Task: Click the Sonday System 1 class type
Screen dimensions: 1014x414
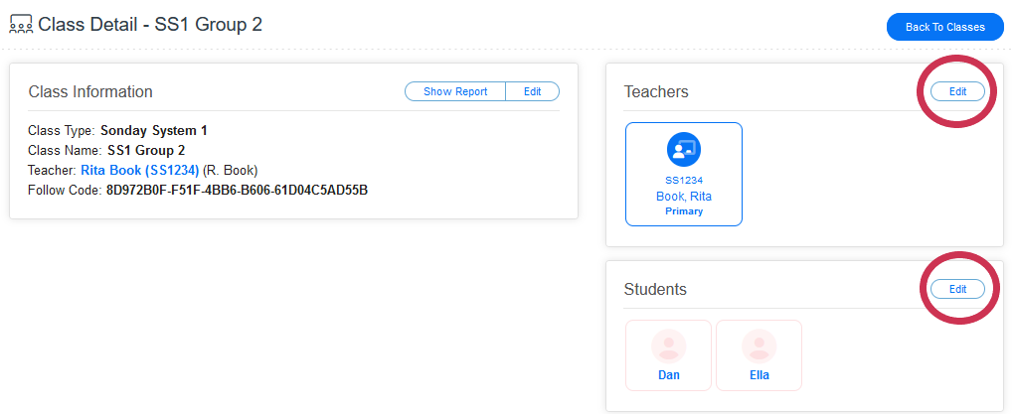Action: [x=154, y=130]
